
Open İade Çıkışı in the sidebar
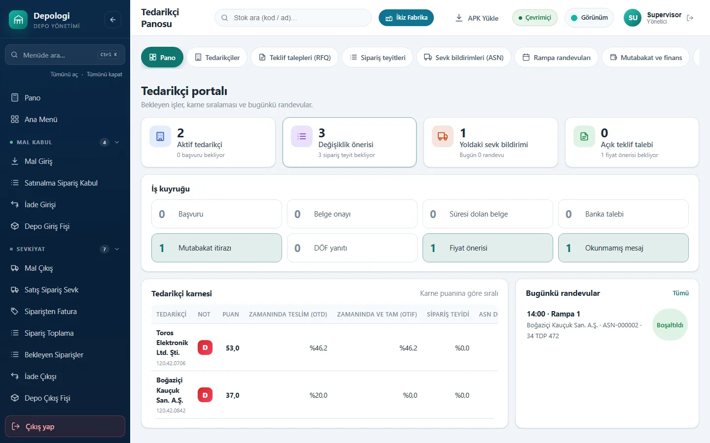[x=65, y=377]
